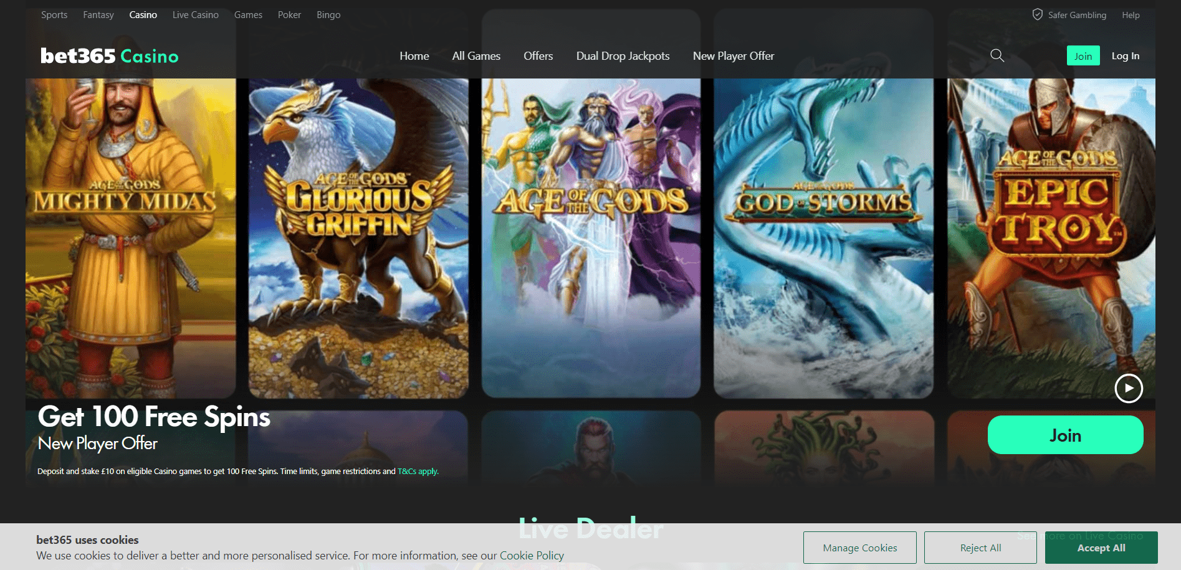Screen dimensions: 1181x570
Task: Open the T&Cs apply link
Action: click(418, 472)
